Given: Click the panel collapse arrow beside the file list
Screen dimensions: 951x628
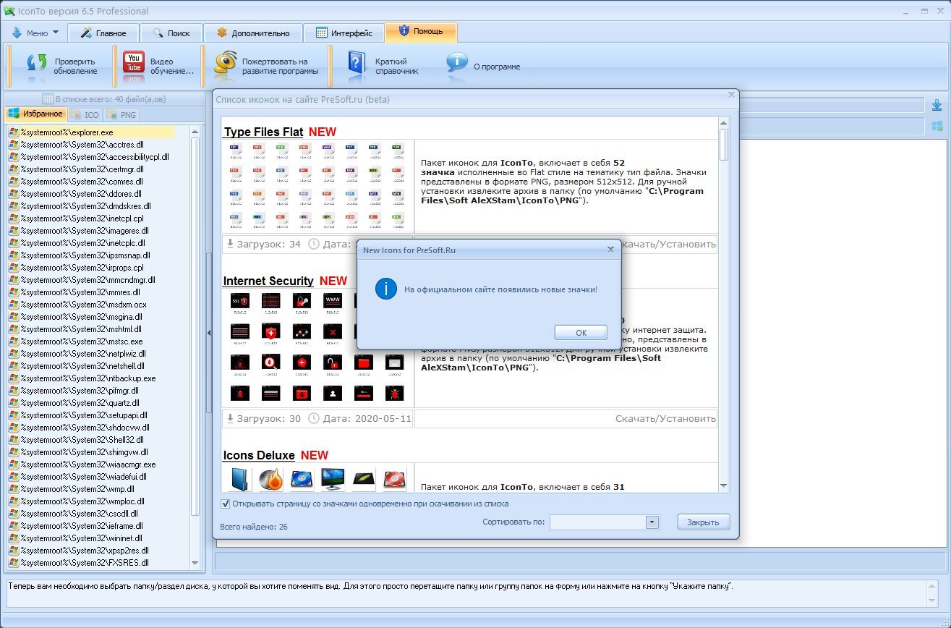Looking at the screenshot, I should coord(209,333).
